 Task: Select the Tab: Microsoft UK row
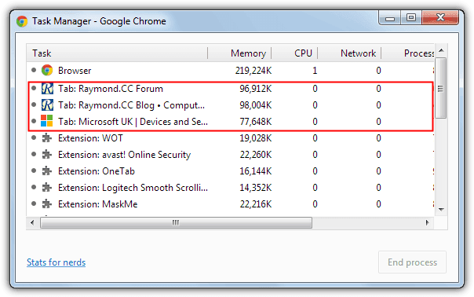pyautogui.click(x=231, y=122)
